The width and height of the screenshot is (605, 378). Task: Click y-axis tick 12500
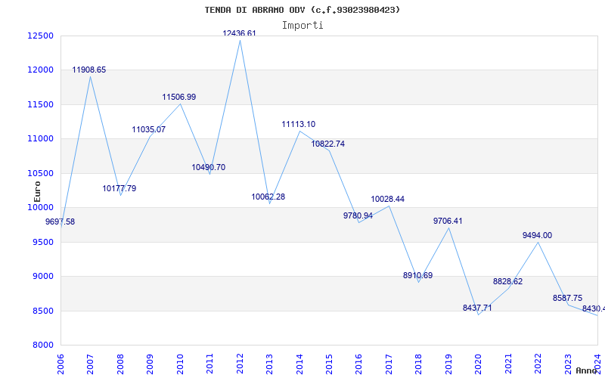point(40,36)
